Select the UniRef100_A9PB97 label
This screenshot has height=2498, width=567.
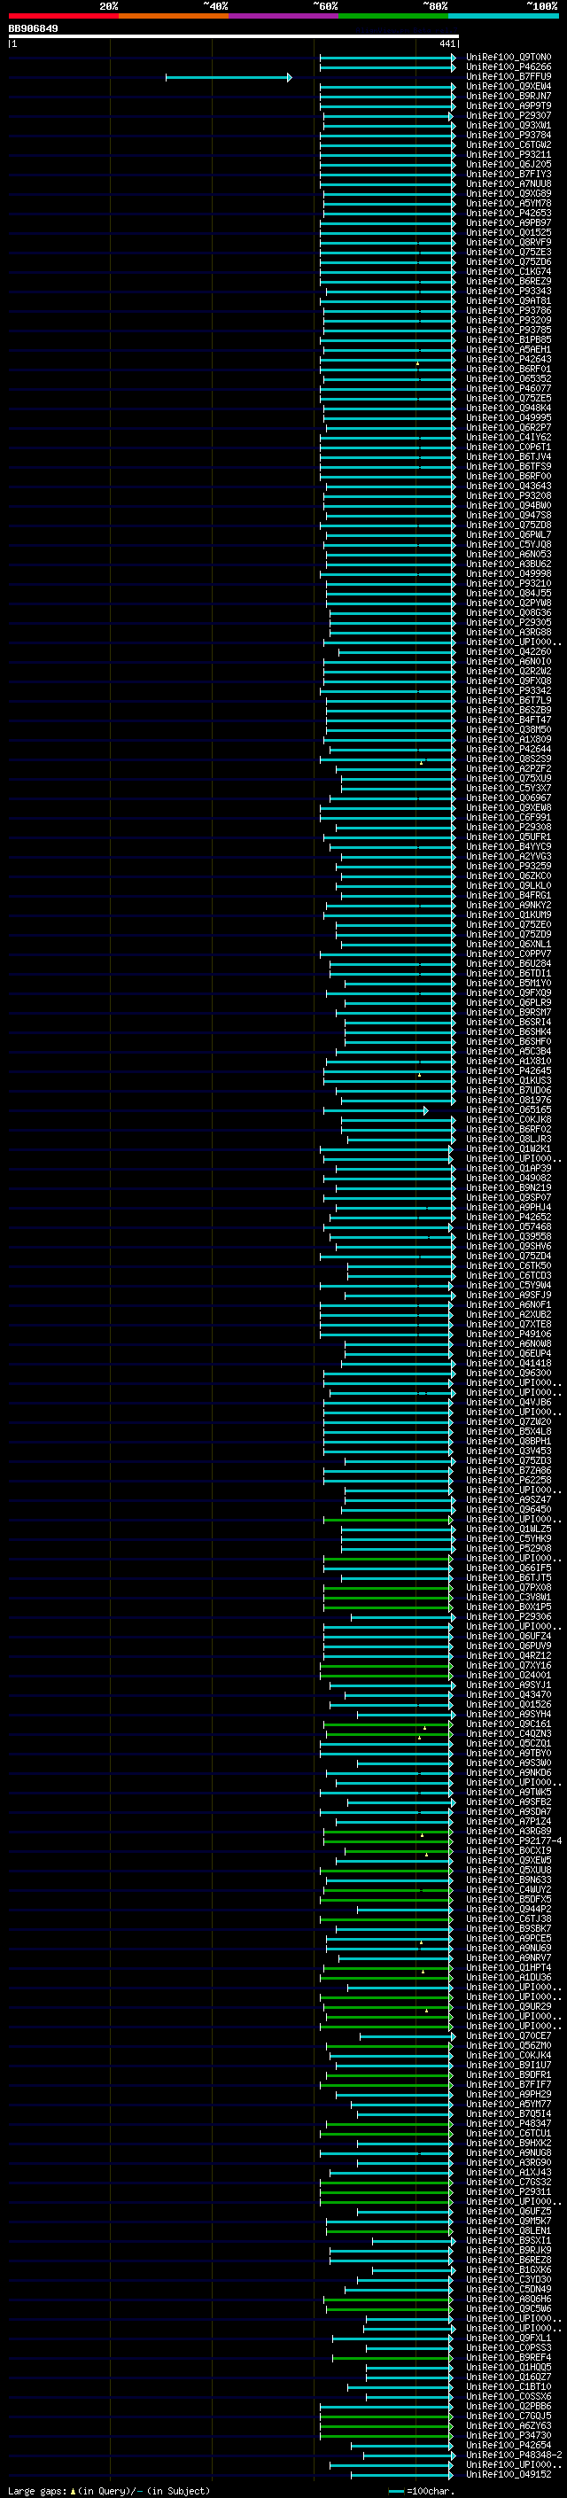[509, 223]
